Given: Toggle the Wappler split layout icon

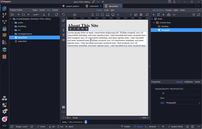Looking at the screenshot, I should (170, 2).
